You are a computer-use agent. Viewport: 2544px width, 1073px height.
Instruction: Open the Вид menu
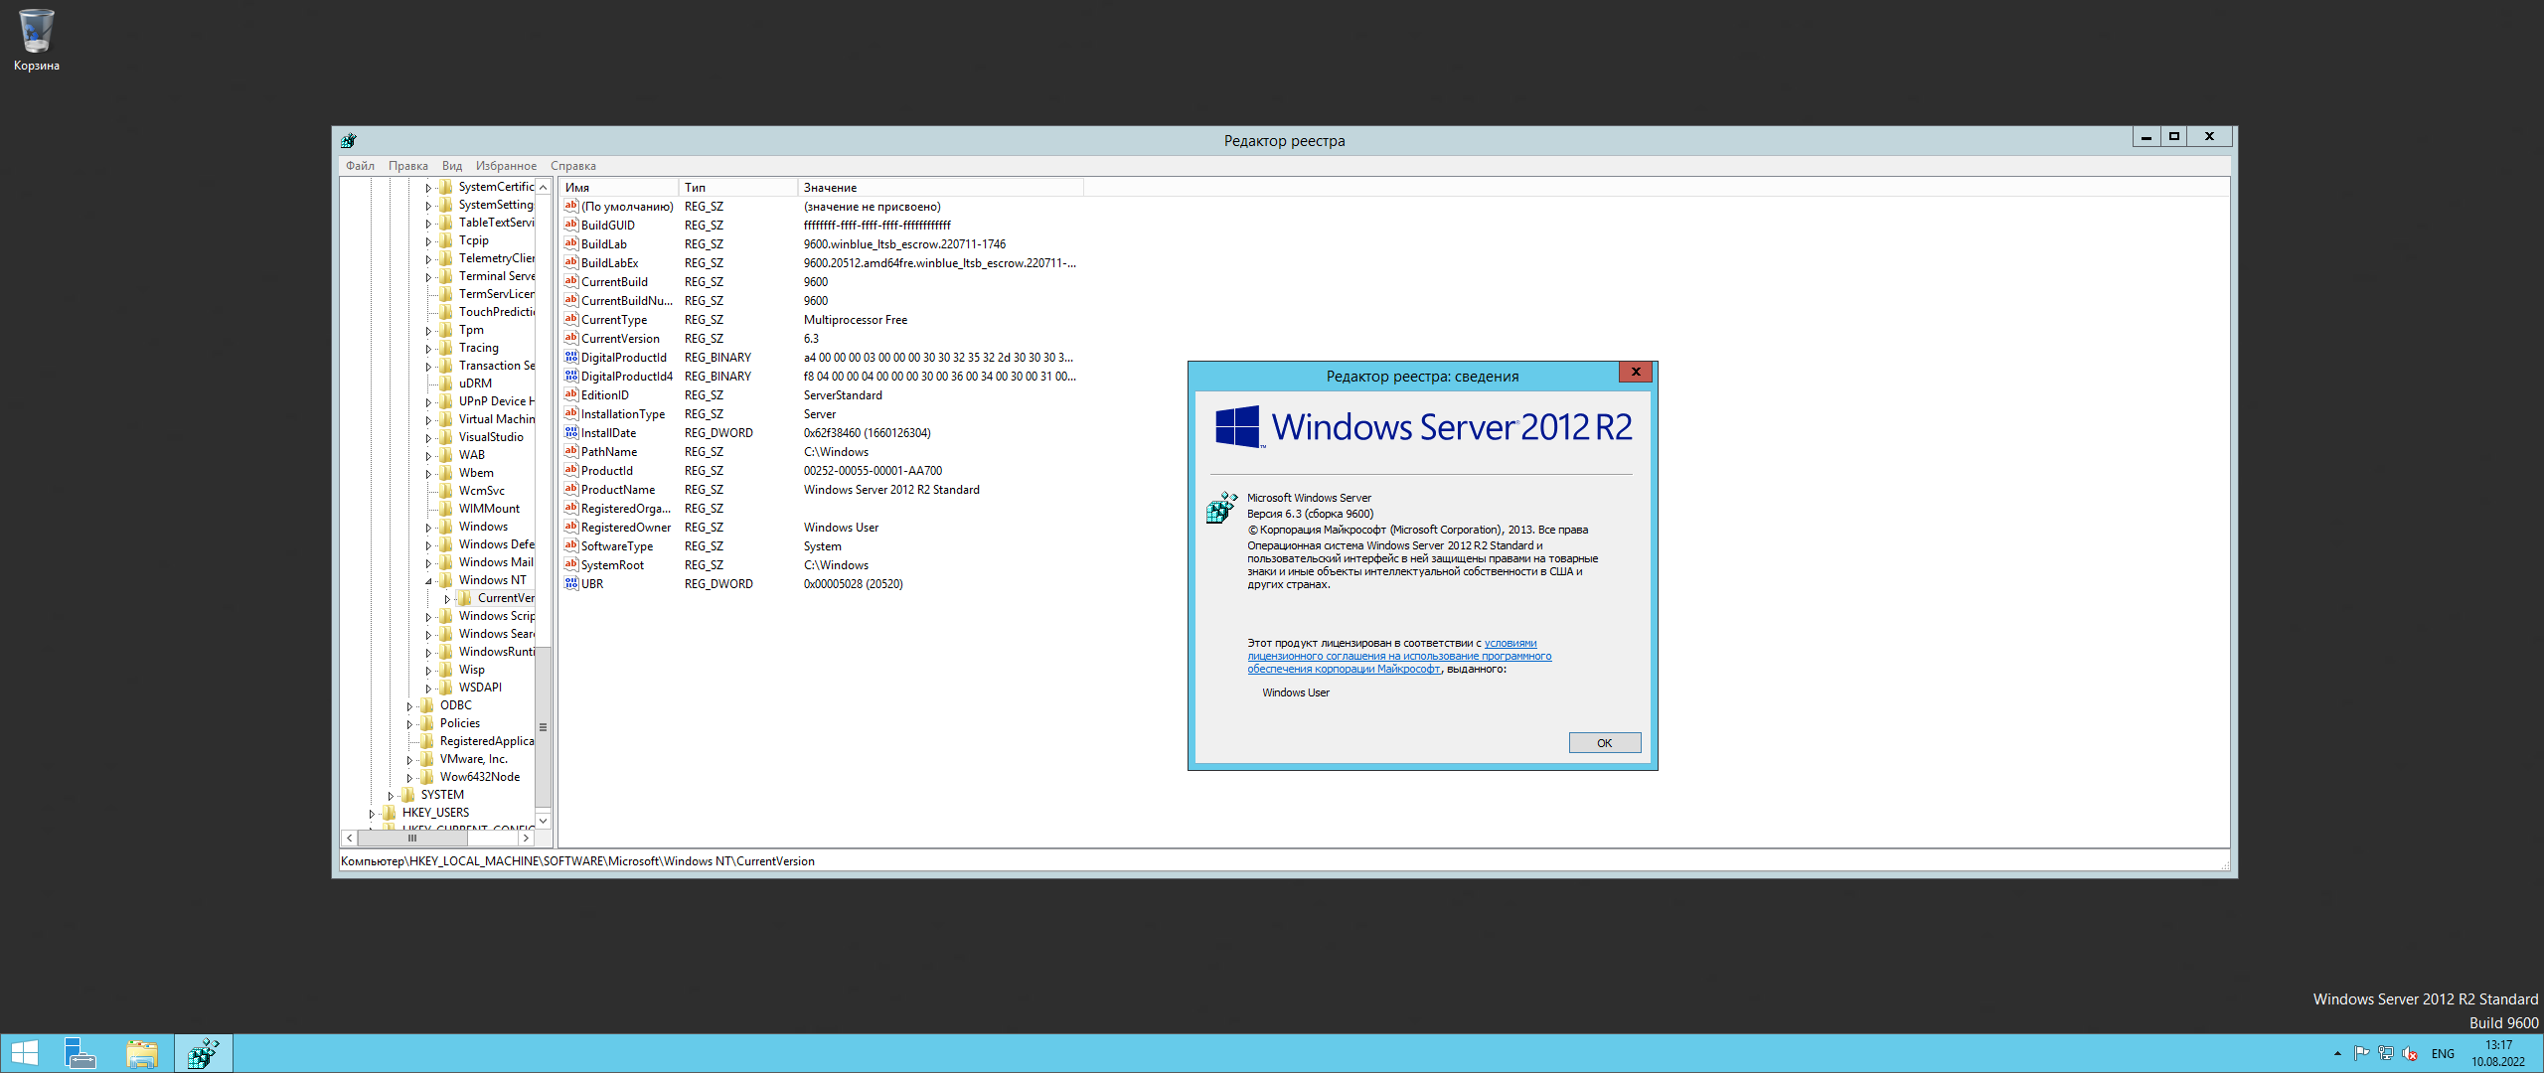tap(452, 166)
